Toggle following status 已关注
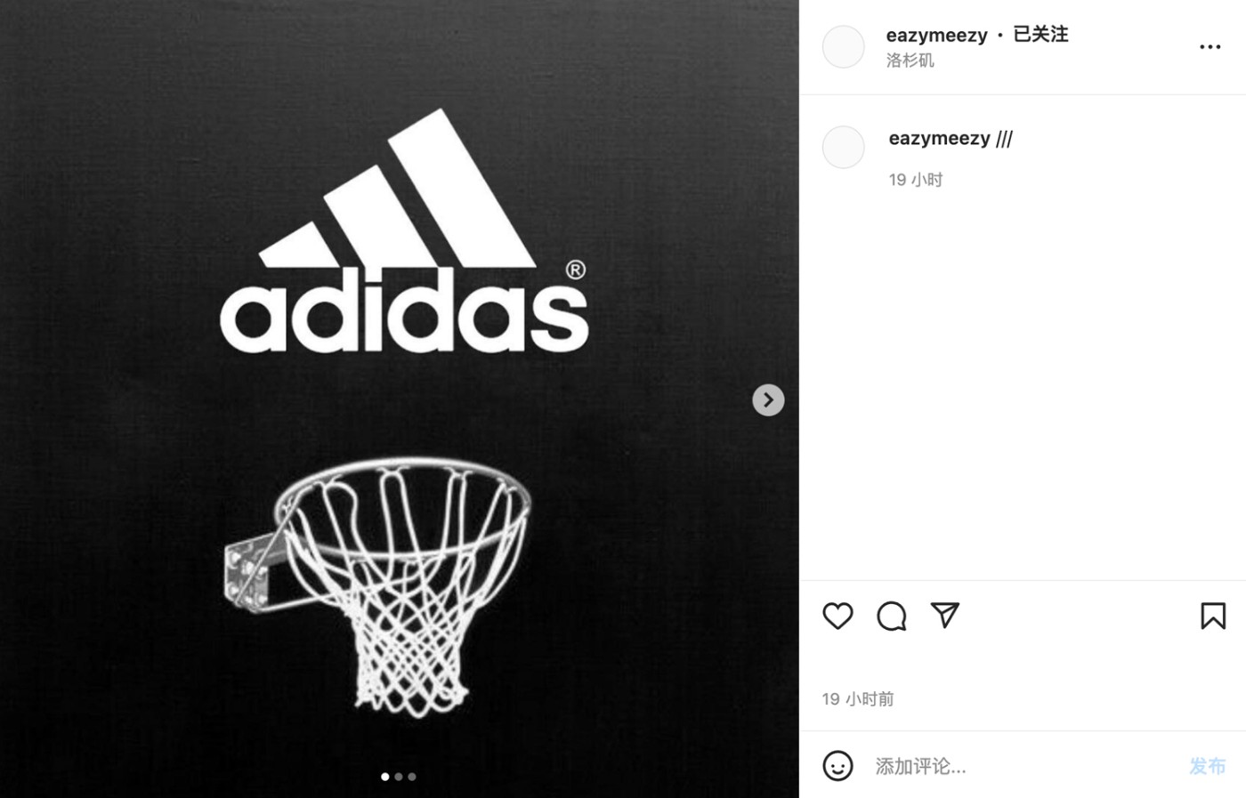Screen dimensions: 1246x798 tap(1040, 34)
